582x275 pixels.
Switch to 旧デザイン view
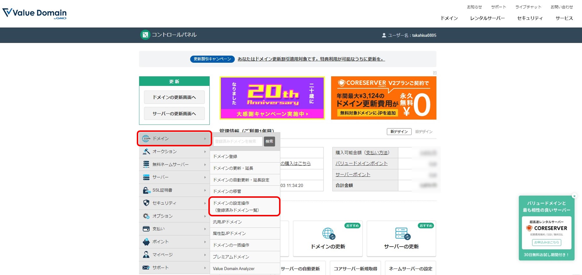424,131
